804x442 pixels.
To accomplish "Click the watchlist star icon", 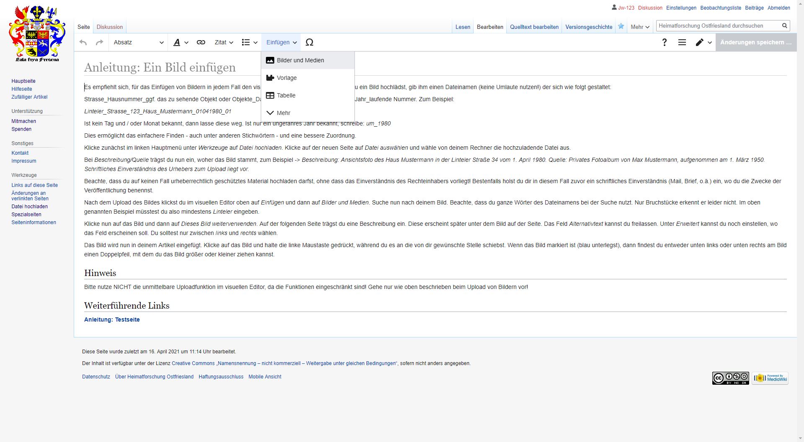I will coord(621,26).
